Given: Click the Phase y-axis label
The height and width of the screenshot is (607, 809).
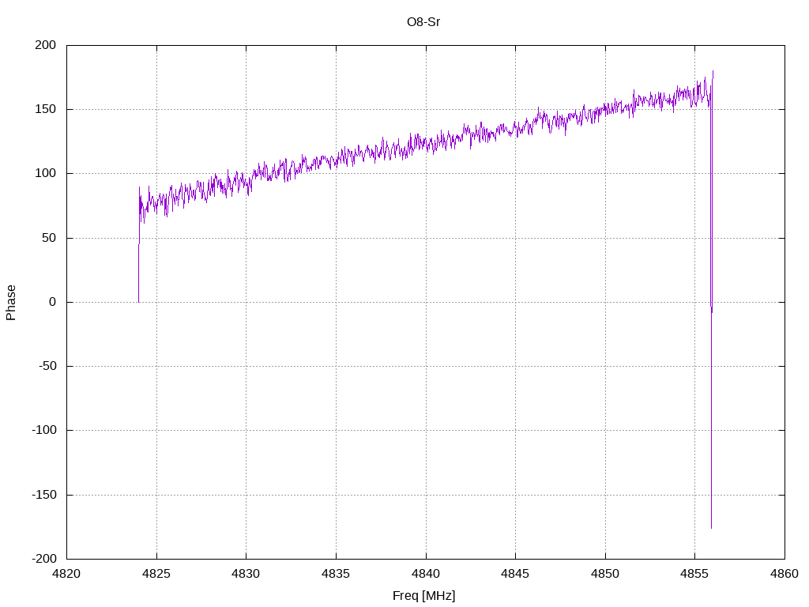Looking at the screenshot, I should click(x=11, y=303).
